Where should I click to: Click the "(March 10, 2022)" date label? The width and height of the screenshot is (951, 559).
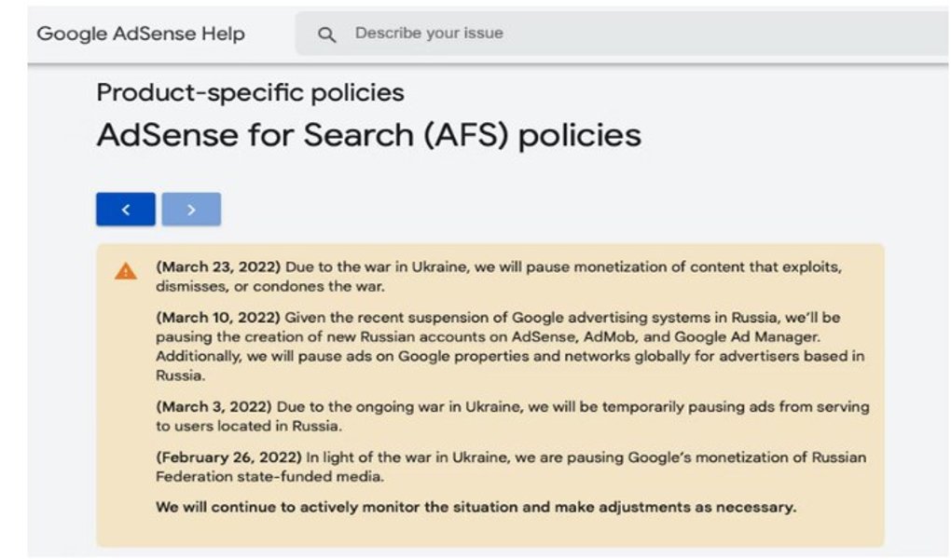click(218, 318)
